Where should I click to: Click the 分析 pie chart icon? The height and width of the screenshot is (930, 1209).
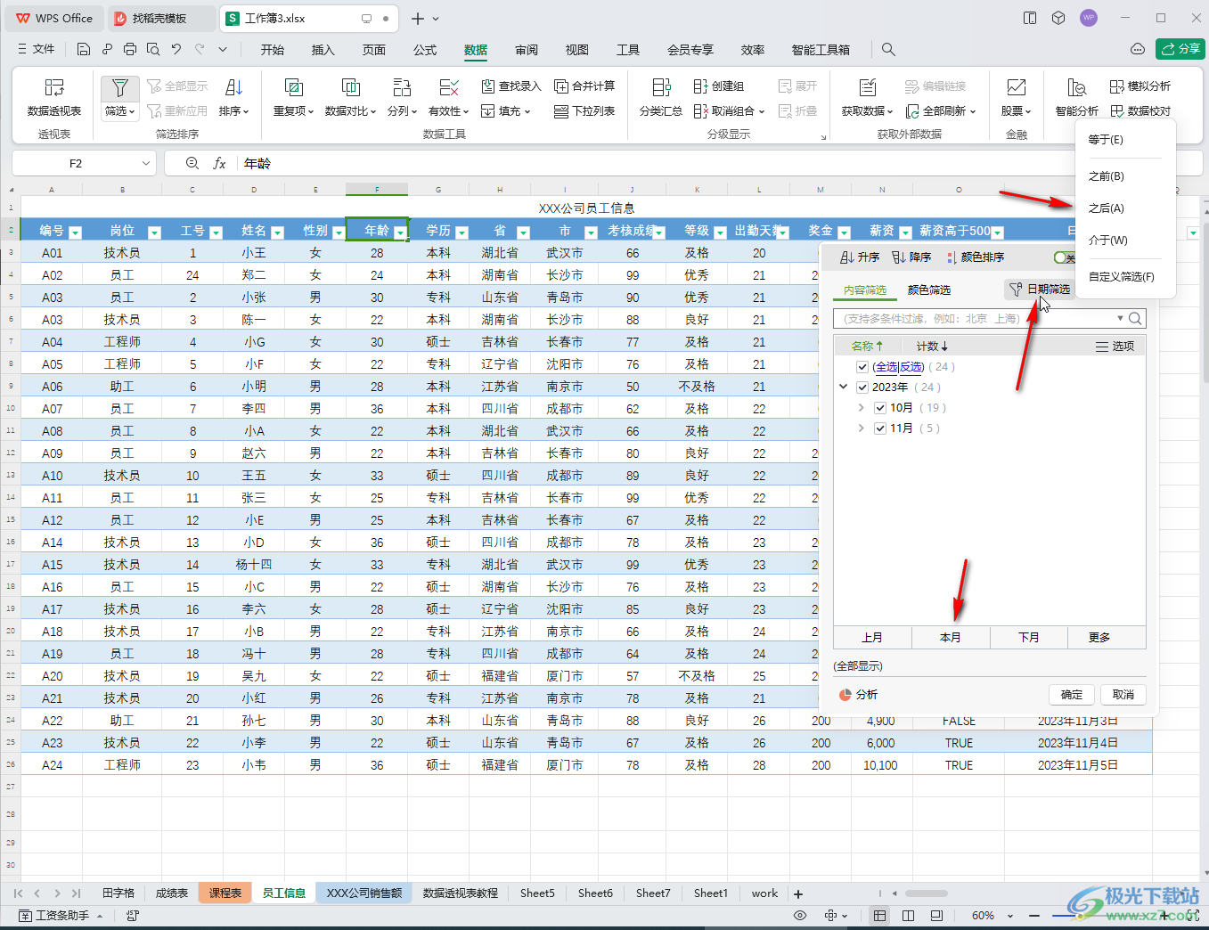(845, 695)
